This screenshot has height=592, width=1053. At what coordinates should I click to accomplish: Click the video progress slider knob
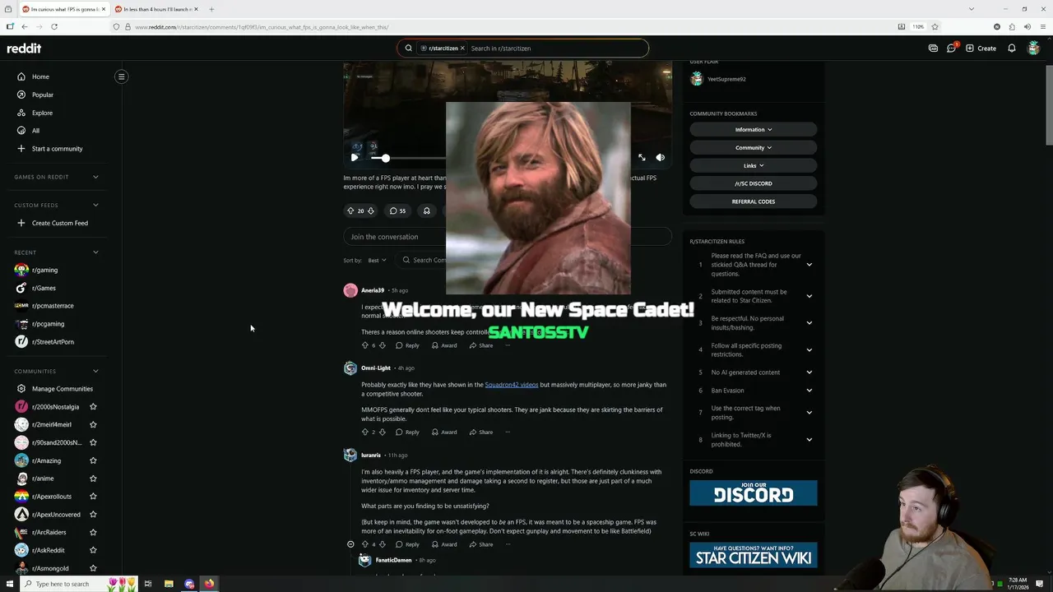[385, 158]
